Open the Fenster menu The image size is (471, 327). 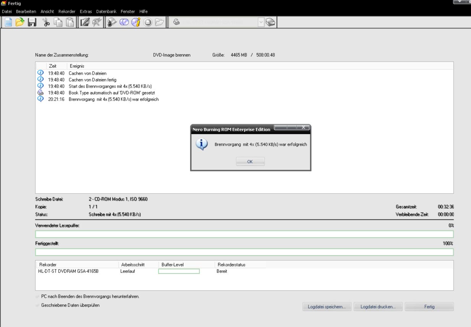[128, 11]
